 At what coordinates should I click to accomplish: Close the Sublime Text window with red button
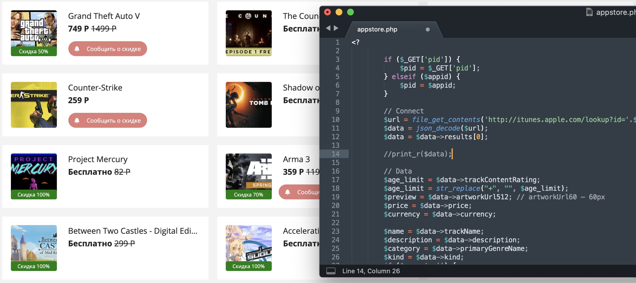pyautogui.click(x=327, y=12)
